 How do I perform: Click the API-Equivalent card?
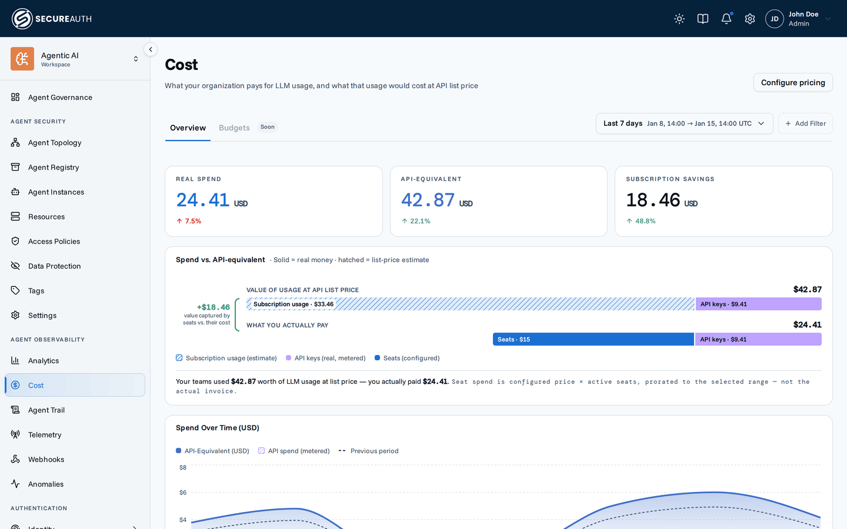pyautogui.click(x=499, y=201)
